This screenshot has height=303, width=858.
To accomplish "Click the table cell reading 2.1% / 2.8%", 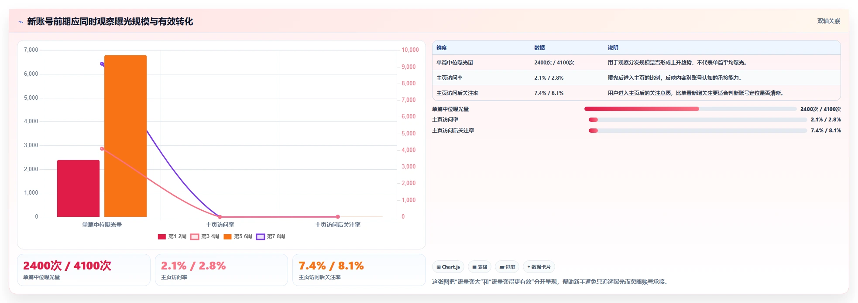I will 549,78.
